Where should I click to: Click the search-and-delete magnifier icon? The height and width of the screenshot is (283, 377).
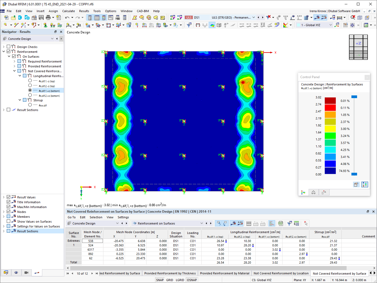(353, 17)
